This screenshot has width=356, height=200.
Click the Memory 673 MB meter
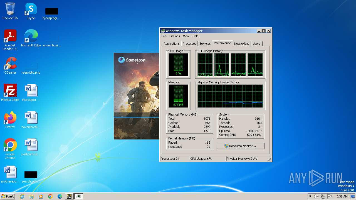[x=178, y=96]
